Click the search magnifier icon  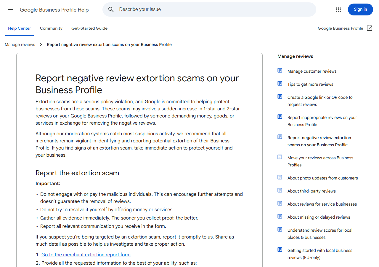point(111,9)
